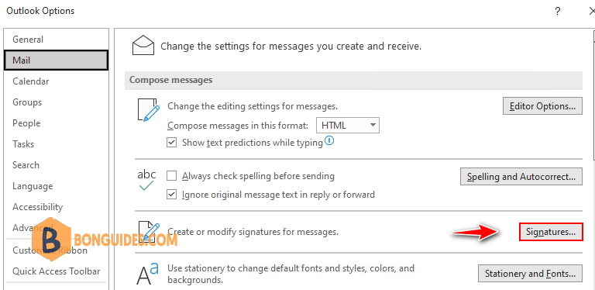Click the Compose messages section header

tap(353, 81)
